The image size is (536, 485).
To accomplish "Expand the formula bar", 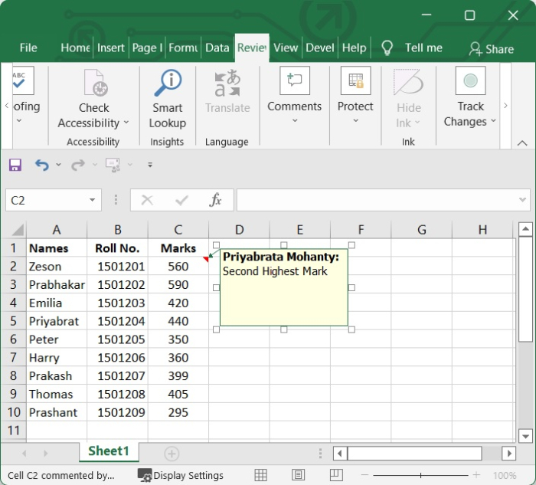I will (x=523, y=200).
